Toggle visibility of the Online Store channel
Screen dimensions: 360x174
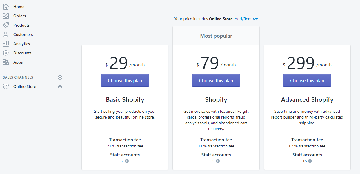(x=60, y=86)
